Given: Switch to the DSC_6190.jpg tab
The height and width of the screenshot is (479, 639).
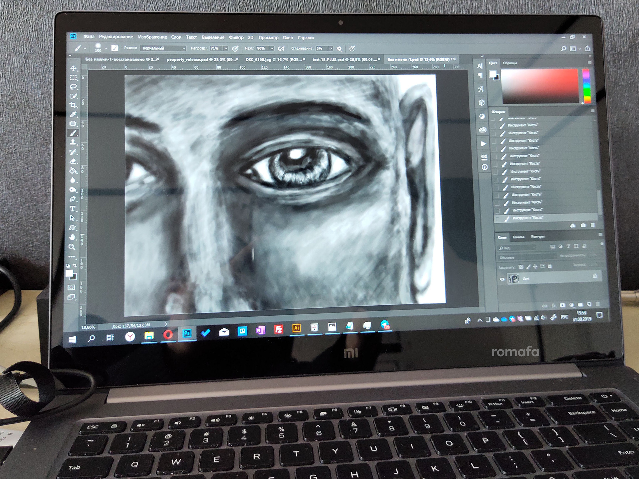Looking at the screenshot, I should [275, 59].
